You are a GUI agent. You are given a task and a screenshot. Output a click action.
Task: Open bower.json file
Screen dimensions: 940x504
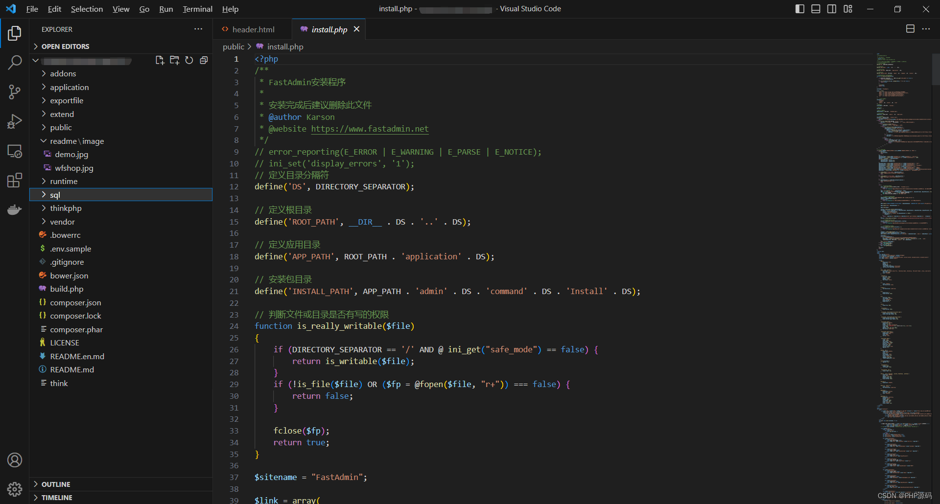(121, 275)
